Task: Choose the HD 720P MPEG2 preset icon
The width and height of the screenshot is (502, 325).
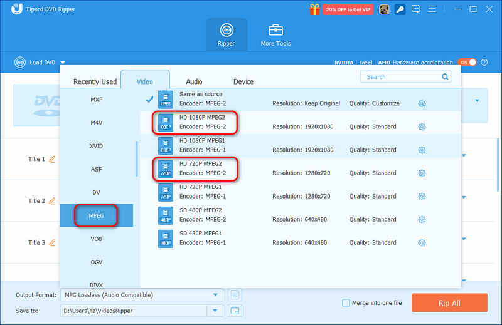Action: point(166,169)
